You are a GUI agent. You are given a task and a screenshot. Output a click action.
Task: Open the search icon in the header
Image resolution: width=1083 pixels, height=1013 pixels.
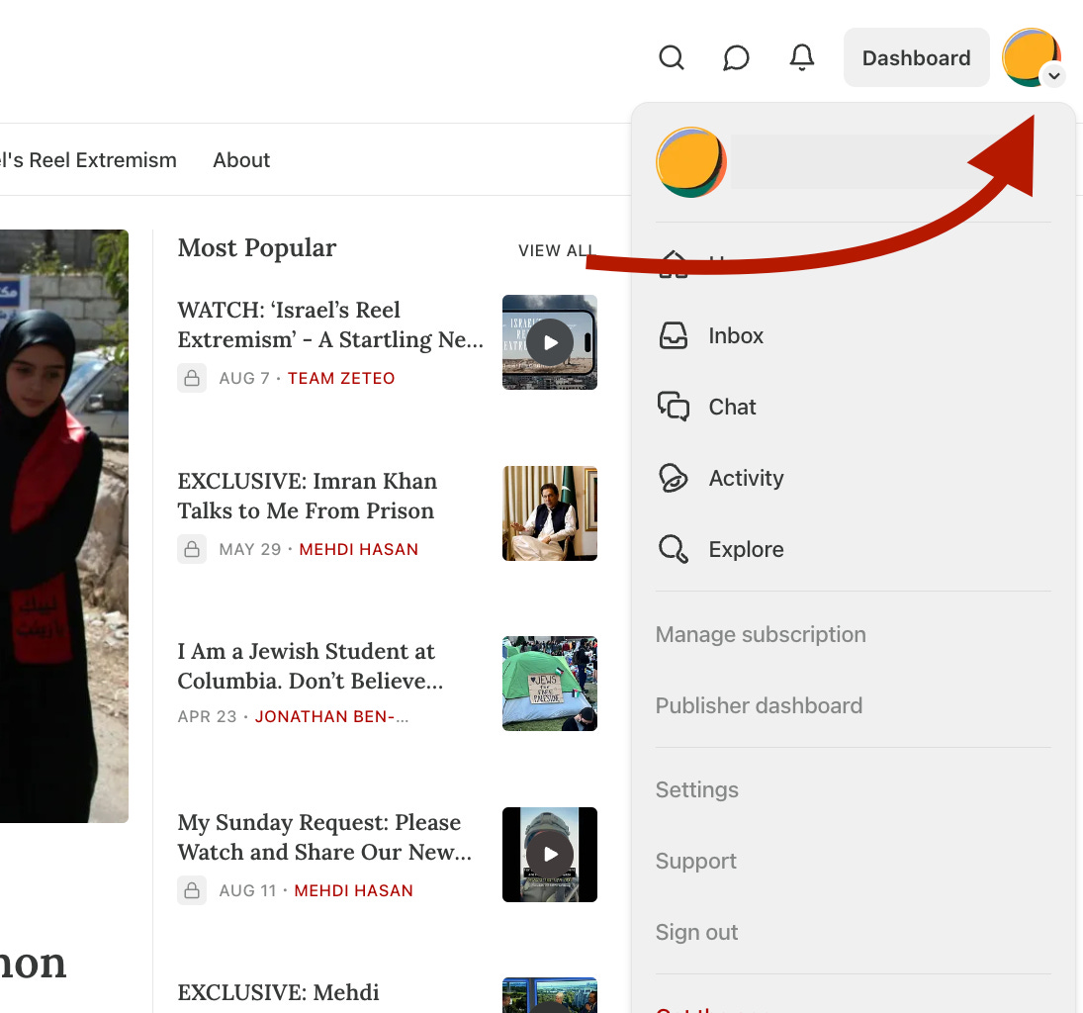click(x=672, y=57)
